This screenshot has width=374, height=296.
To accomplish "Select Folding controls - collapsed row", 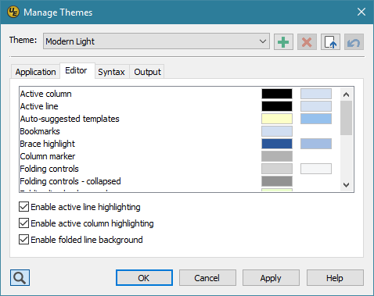I will [179, 181].
